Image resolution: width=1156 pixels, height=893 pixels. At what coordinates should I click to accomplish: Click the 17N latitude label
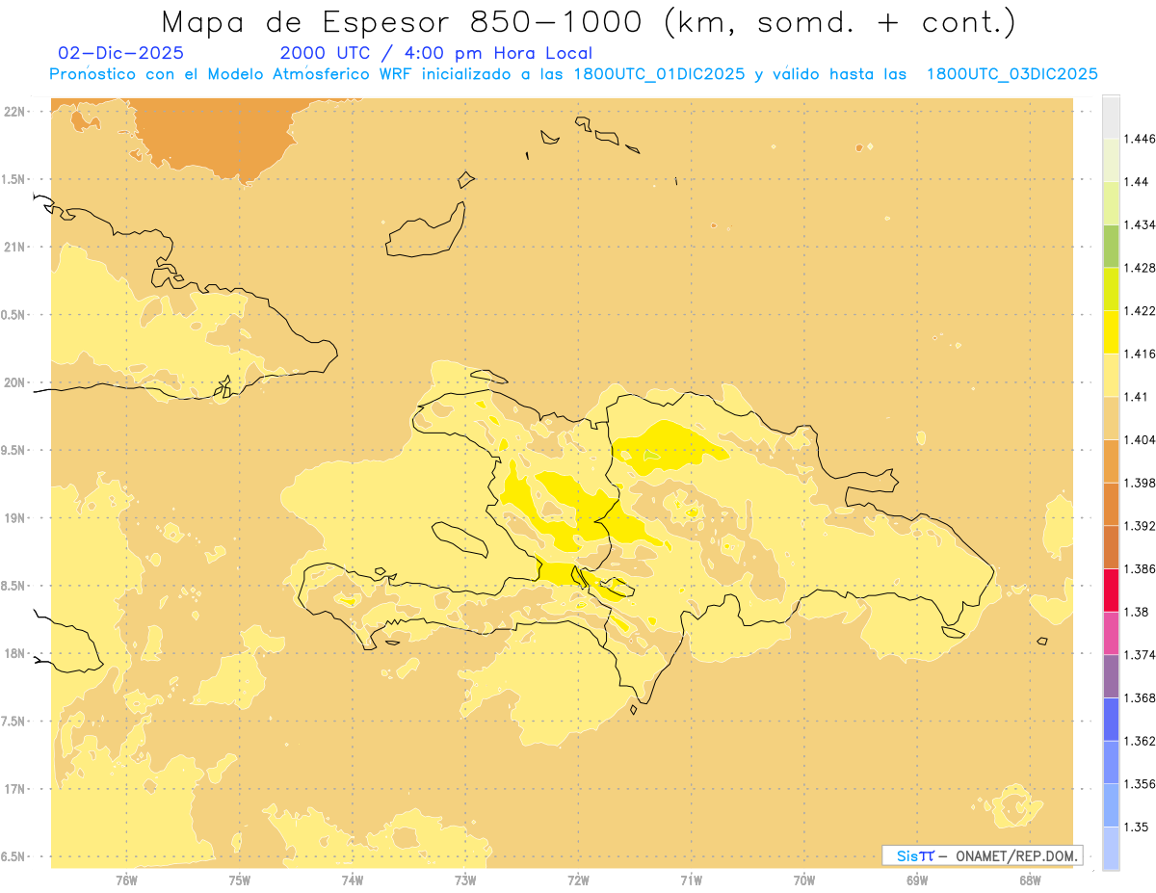(15, 789)
